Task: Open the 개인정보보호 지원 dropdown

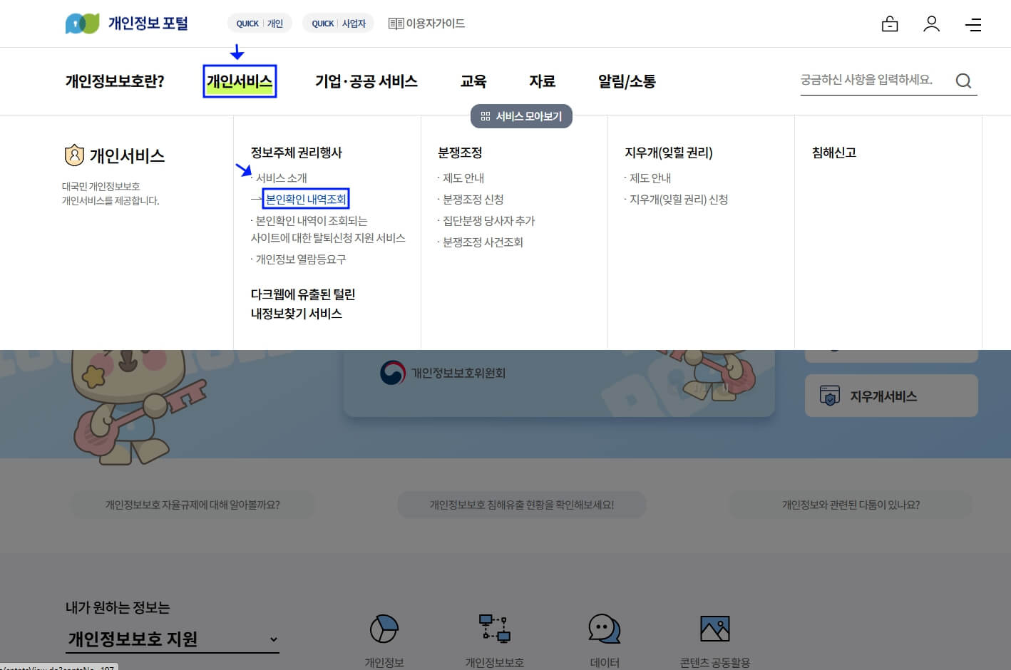Action: click(x=171, y=639)
